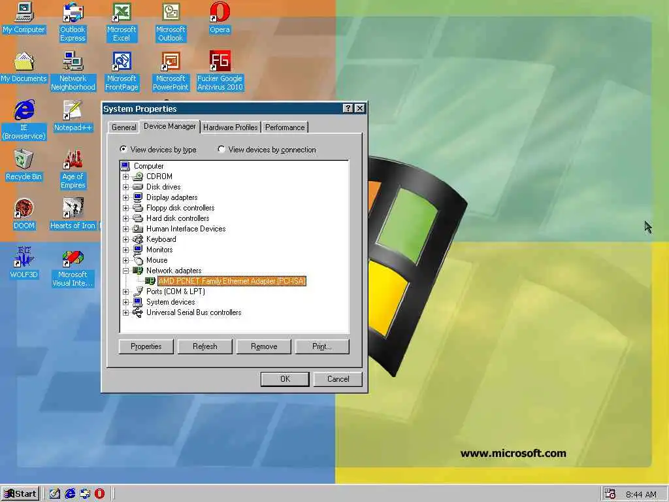The height and width of the screenshot is (502, 669).
Task: Expand the Display adapters node
Action: (125, 197)
